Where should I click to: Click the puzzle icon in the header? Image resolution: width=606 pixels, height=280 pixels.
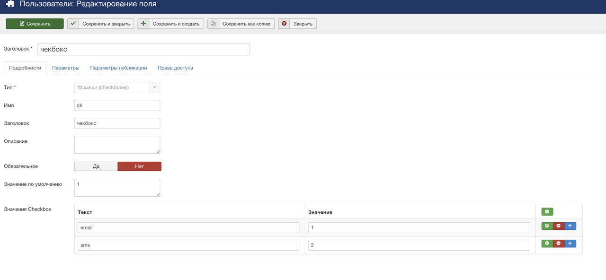9,4
